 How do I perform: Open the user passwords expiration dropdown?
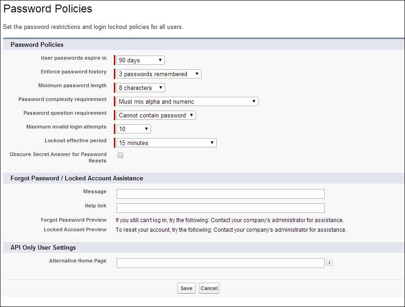pos(140,60)
